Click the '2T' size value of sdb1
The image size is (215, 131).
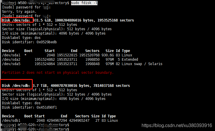point(97,121)
